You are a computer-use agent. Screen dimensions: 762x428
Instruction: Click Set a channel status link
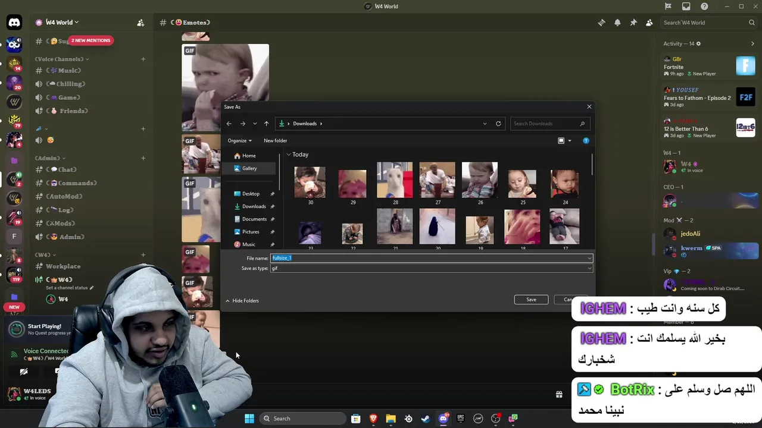pos(70,288)
